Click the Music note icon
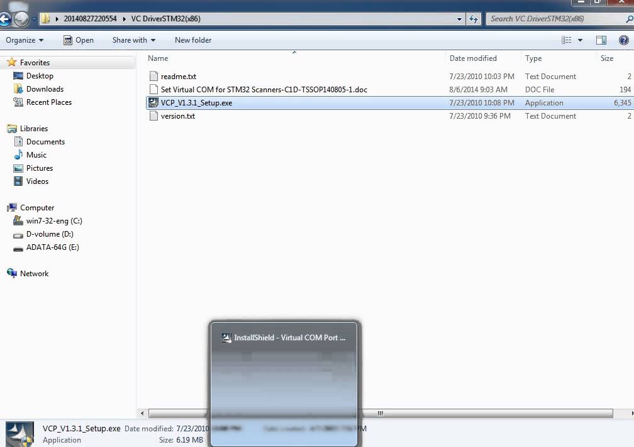Viewport: 634px width, 447px height. pos(18,154)
